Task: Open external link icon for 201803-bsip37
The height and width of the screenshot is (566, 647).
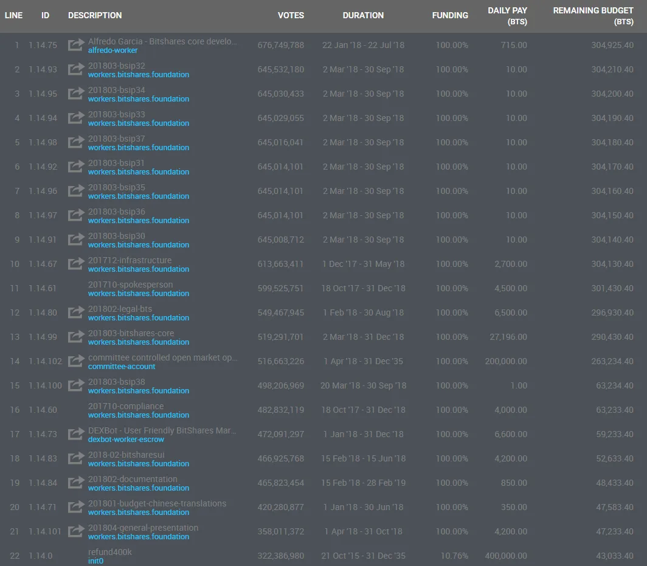Action: 76,142
